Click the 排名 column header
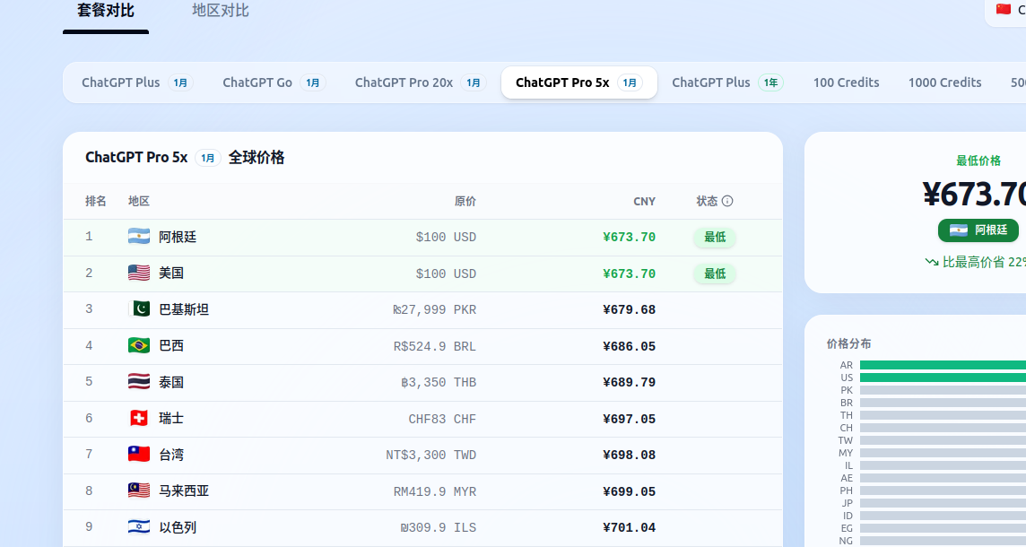This screenshot has height=547, width=1026. pos(96,201)
